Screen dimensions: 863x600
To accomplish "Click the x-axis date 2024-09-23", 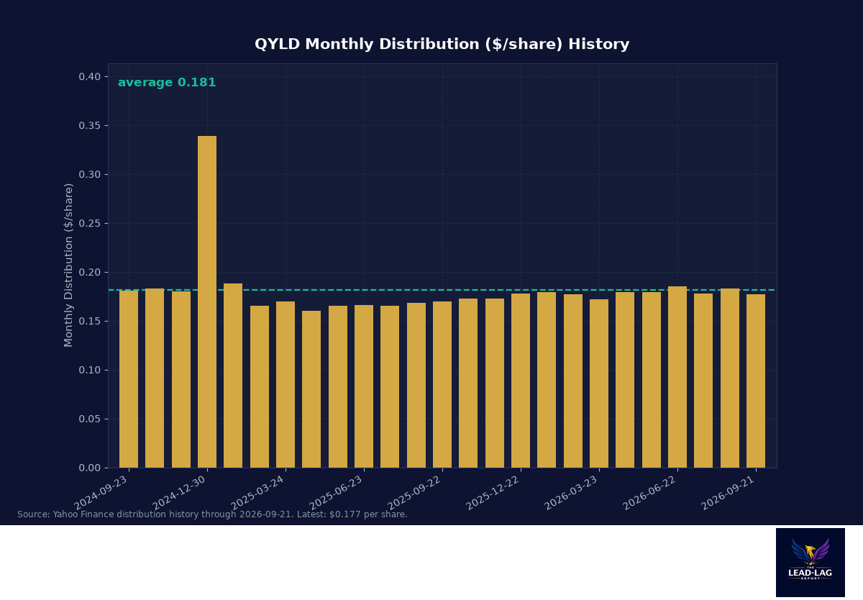I will [101, 493].
